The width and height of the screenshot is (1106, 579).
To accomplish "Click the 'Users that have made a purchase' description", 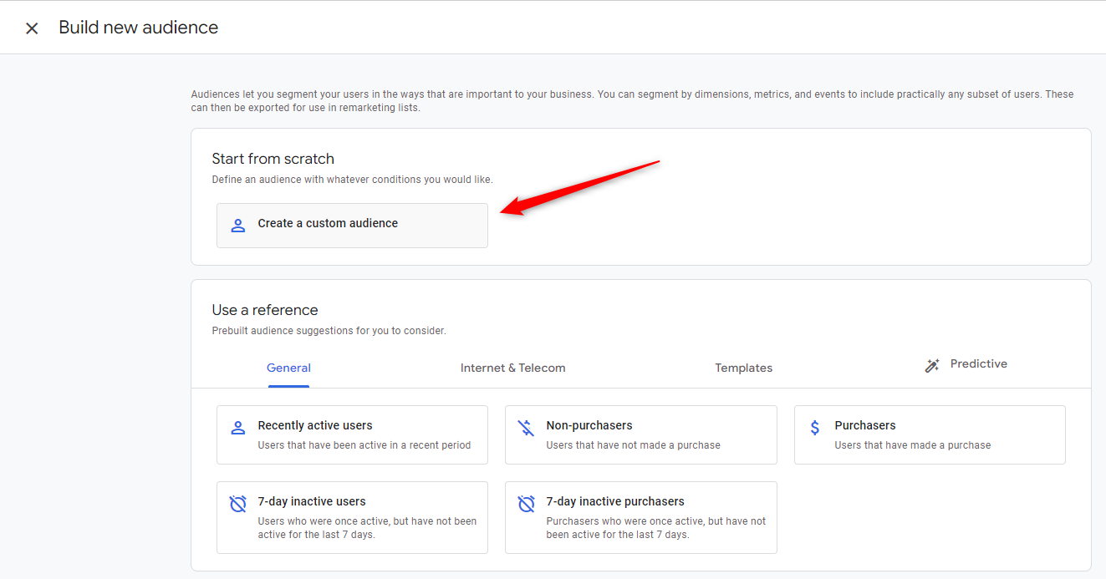I will coord(912,445).
